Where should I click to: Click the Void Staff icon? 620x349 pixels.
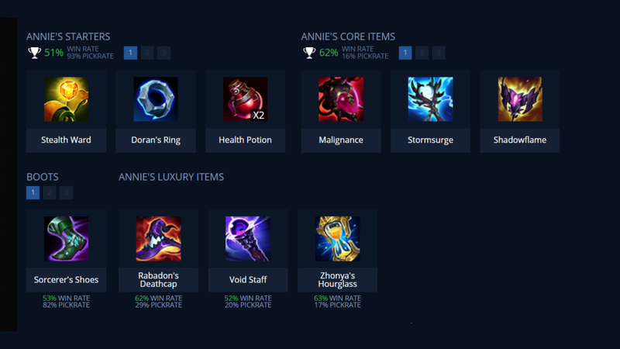pyautogui.click(x=248, y=239)
